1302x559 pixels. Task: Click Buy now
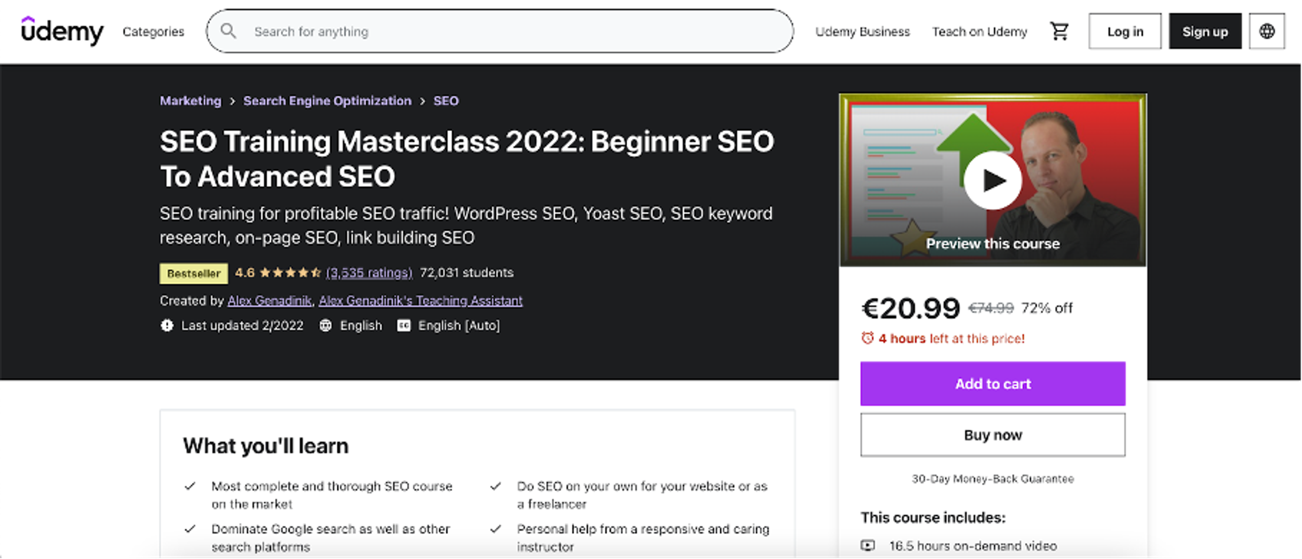993,435
